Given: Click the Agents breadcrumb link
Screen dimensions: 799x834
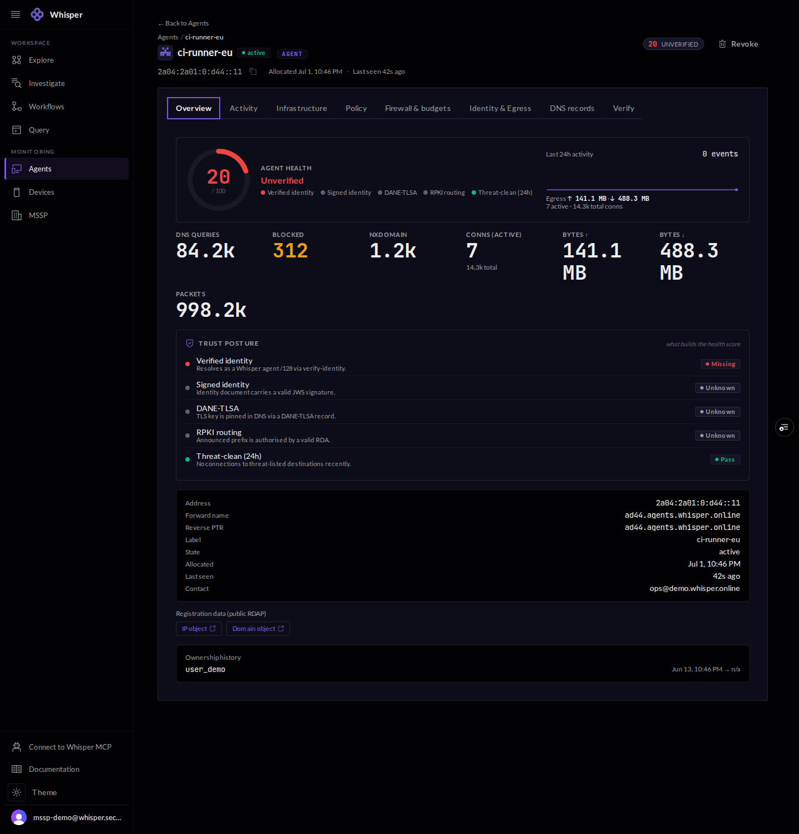Looking at the screenshot, I should [x=168, y=37].
